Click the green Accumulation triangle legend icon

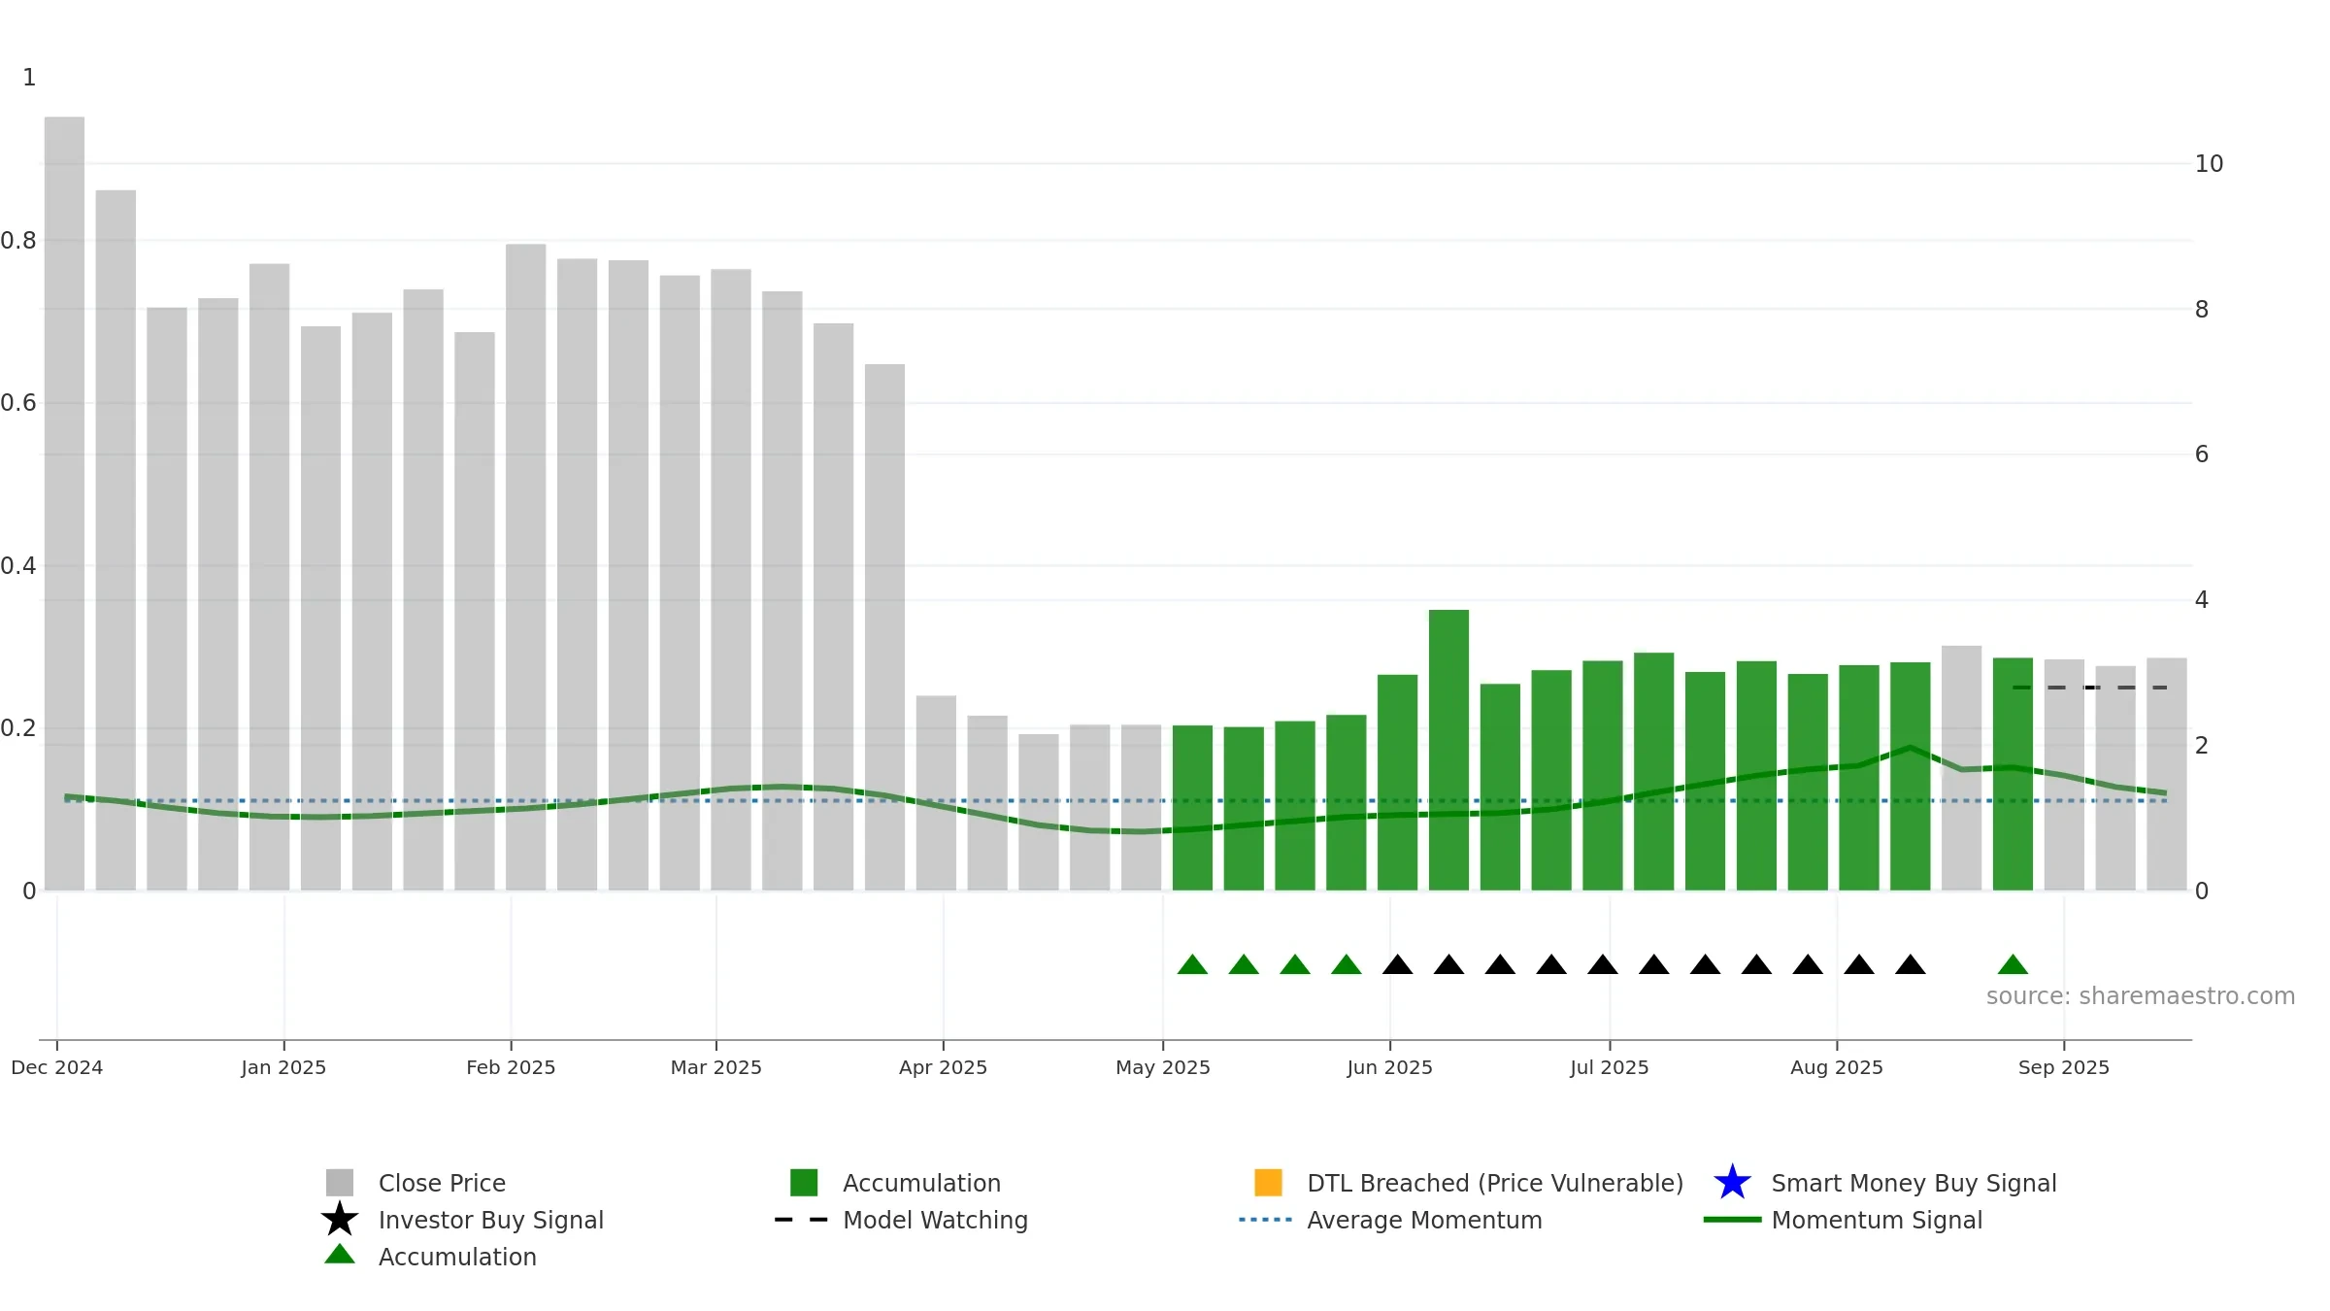pyautogui.click(x=340, y=1255)
